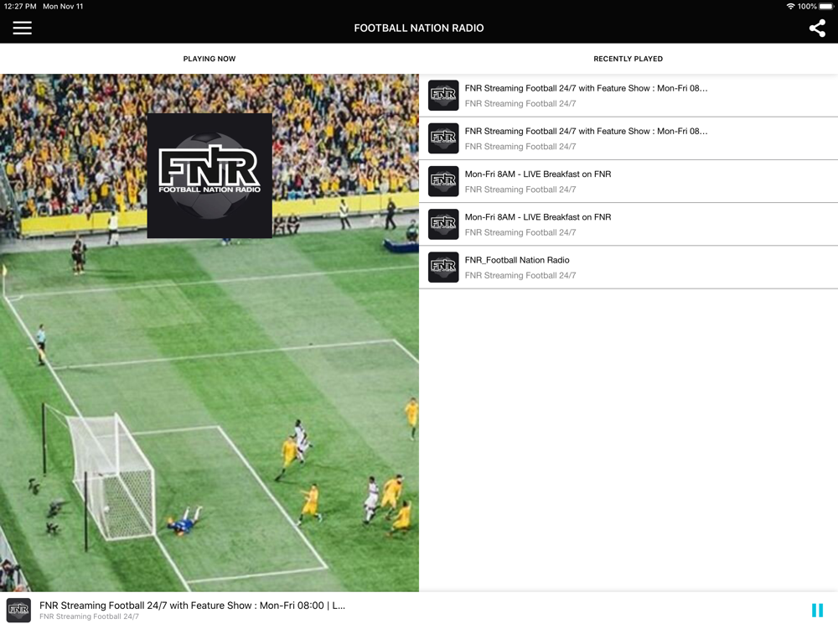Open second Mon-Fri 8AM LIVE Breakfast entry
The height and width of the screenshot is (629, 838).
pos(628,224)
